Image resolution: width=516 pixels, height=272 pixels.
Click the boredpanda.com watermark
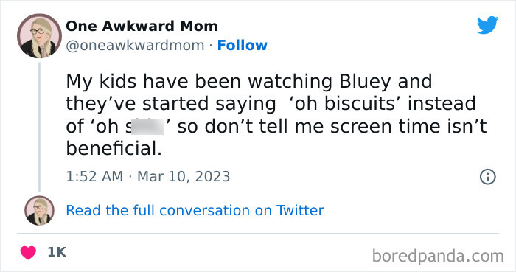[438, 256]
